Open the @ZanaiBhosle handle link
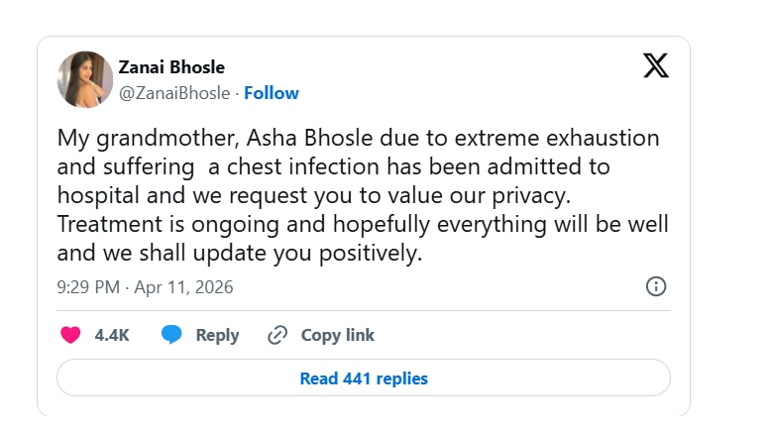 click(174, 93)
